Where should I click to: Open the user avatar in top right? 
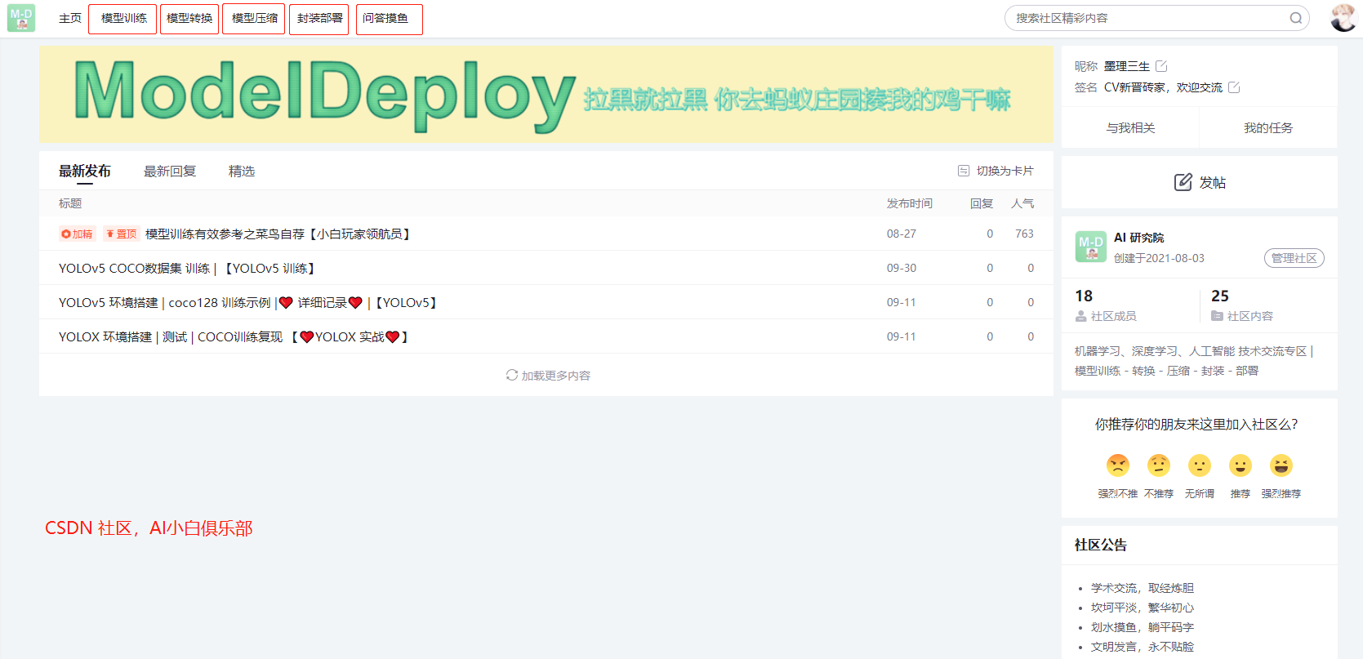coord(1343,18)
